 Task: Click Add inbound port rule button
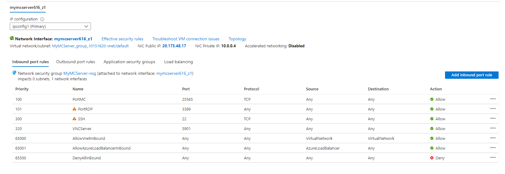click(x=472, y=75)
